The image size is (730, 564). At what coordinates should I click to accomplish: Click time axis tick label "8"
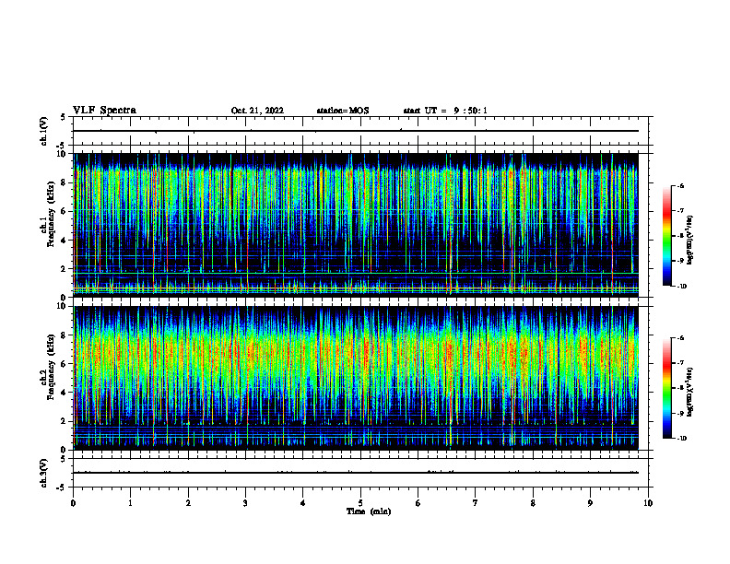[x=533, y=503]
